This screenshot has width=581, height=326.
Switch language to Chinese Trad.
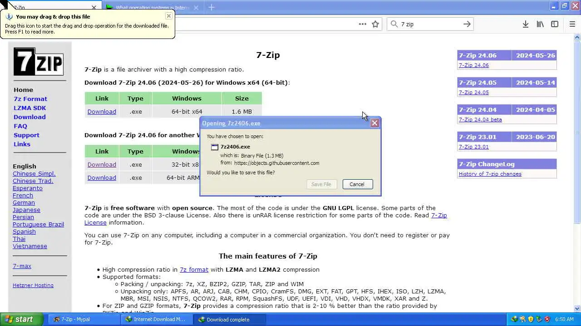click(33, 181)
